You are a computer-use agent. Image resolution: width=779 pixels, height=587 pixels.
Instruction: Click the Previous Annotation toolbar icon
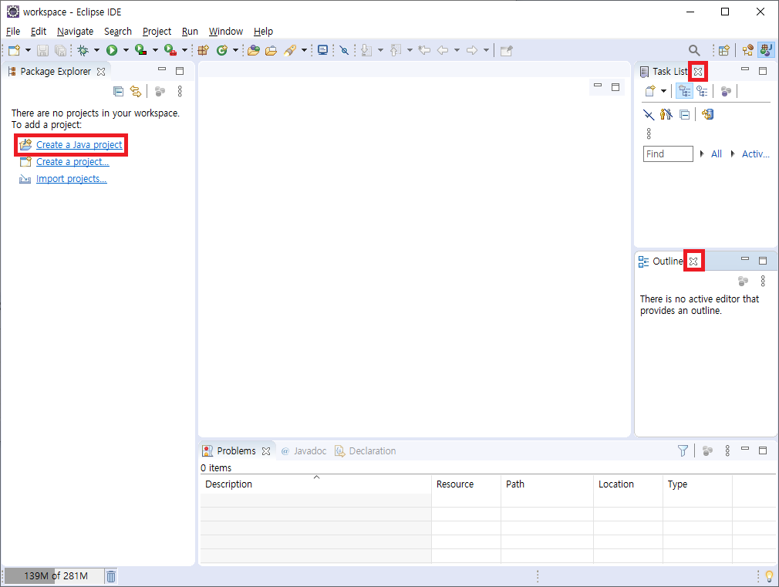coord(396,50)
